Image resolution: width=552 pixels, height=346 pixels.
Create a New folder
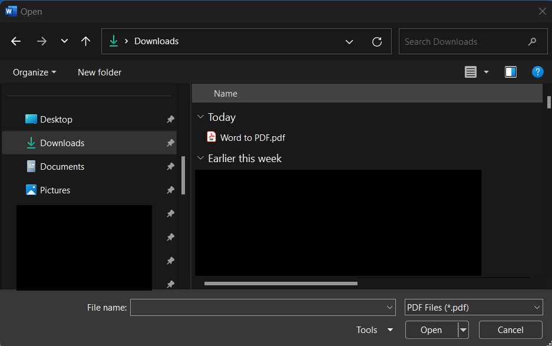pos(100,73)
